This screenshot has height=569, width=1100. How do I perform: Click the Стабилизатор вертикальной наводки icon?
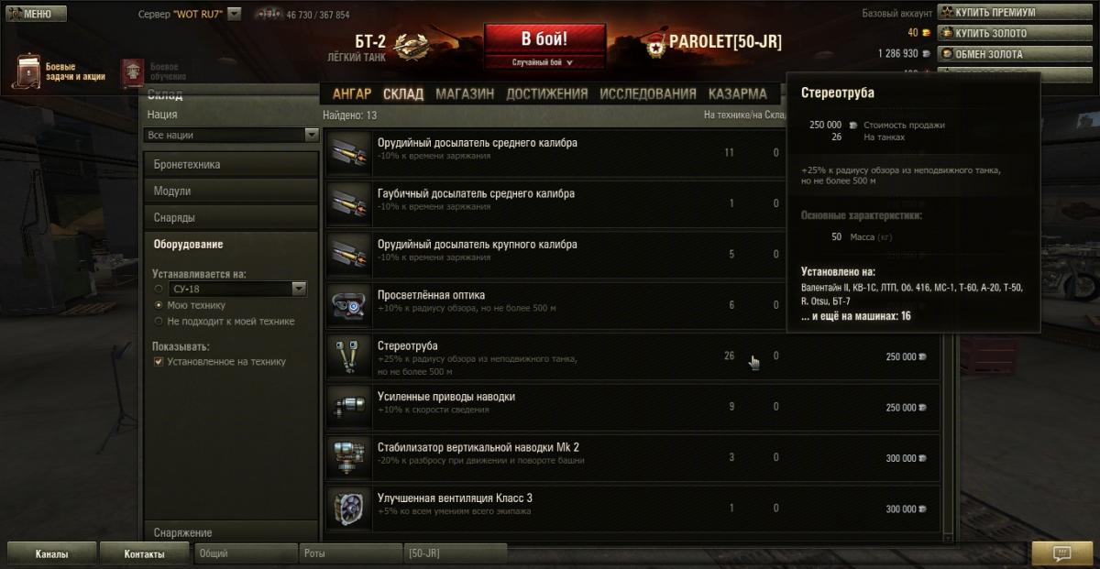(x=349, y=458)
